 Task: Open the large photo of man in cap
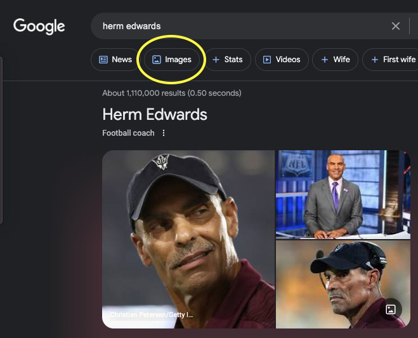point(188,239)
